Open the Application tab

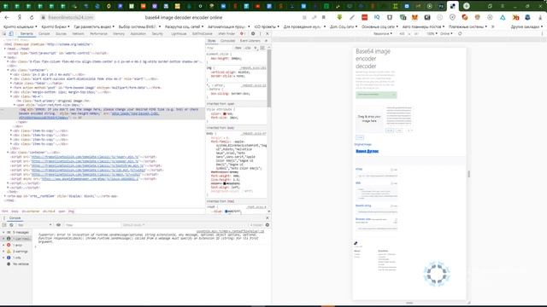138,34
